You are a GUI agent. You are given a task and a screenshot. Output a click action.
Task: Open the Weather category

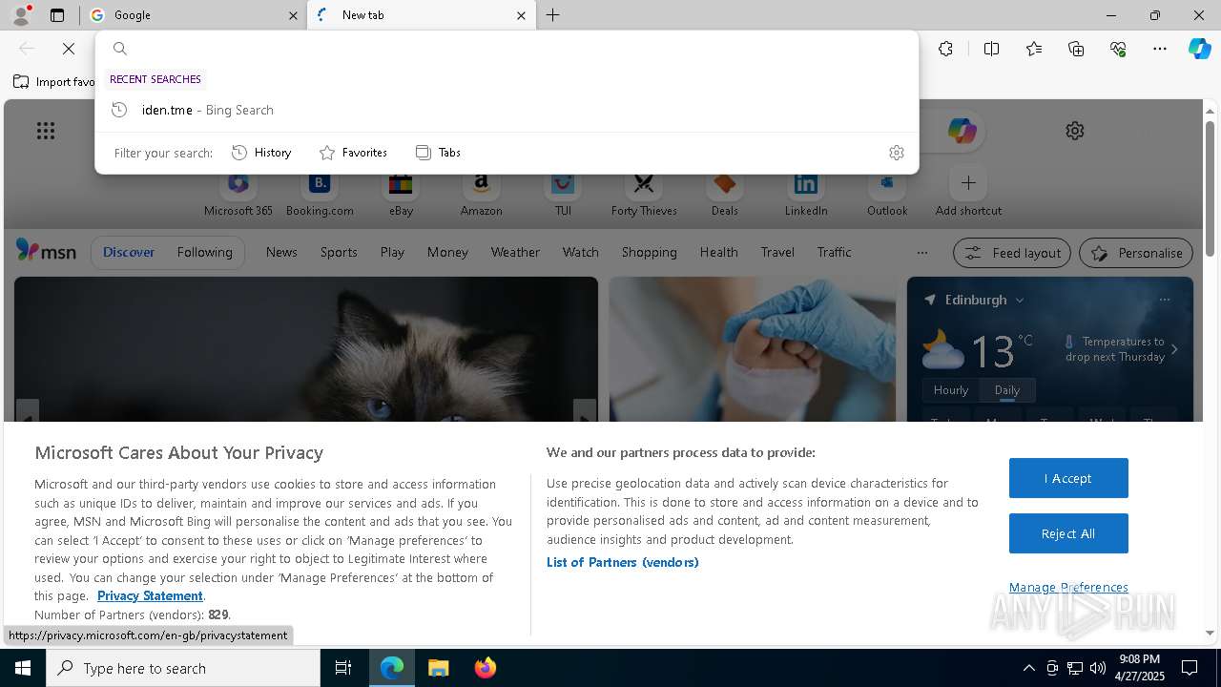[x=515, y=252]
